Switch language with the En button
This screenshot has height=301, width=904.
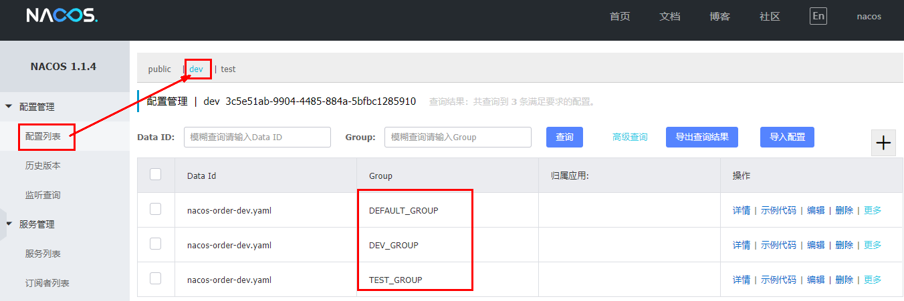(x=818, y=16)
